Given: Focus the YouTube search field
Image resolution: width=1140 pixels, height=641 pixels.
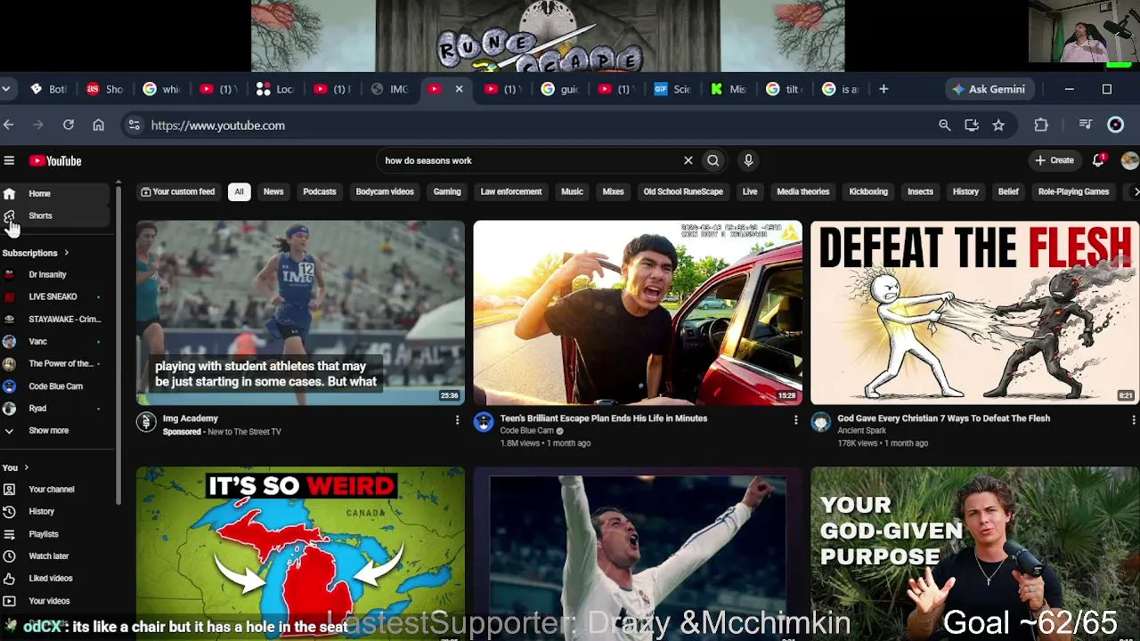Looking at the screenshot, I should (x=530, y=160).
